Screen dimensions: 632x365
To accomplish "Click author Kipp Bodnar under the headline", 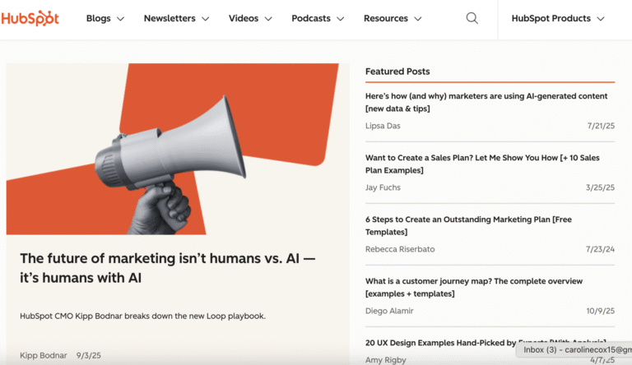I will click(44, 355).
